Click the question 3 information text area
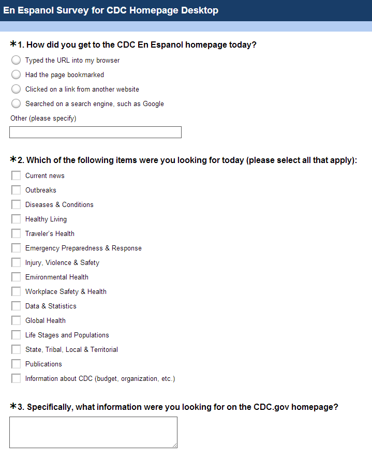This screenshot has height=458, width=372. point(93,432)
